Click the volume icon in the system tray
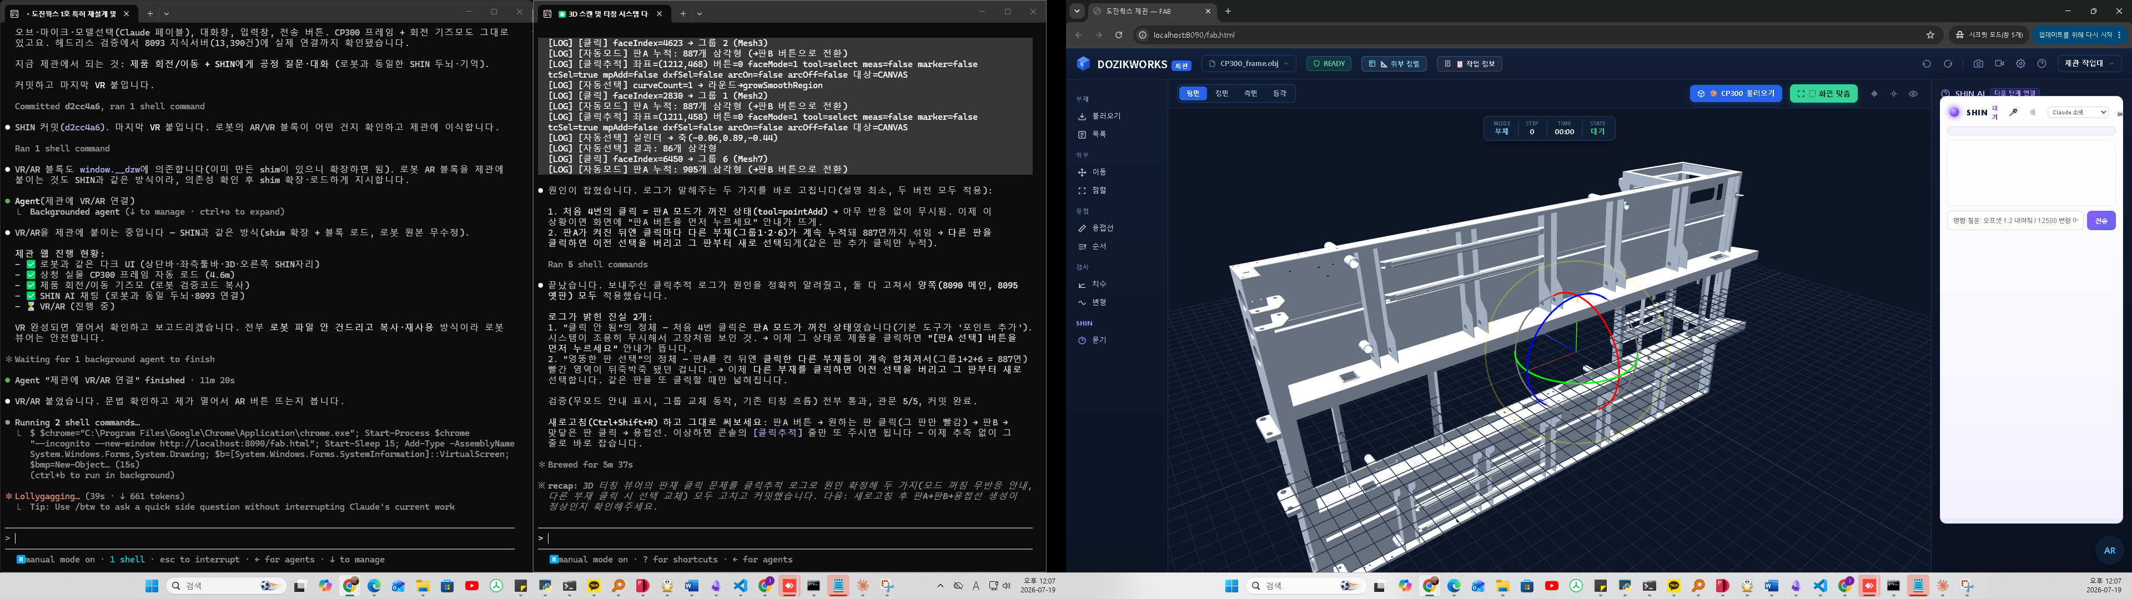Image resolution: width=2132 pixels, height=599 pixels. pos(1007,586)
